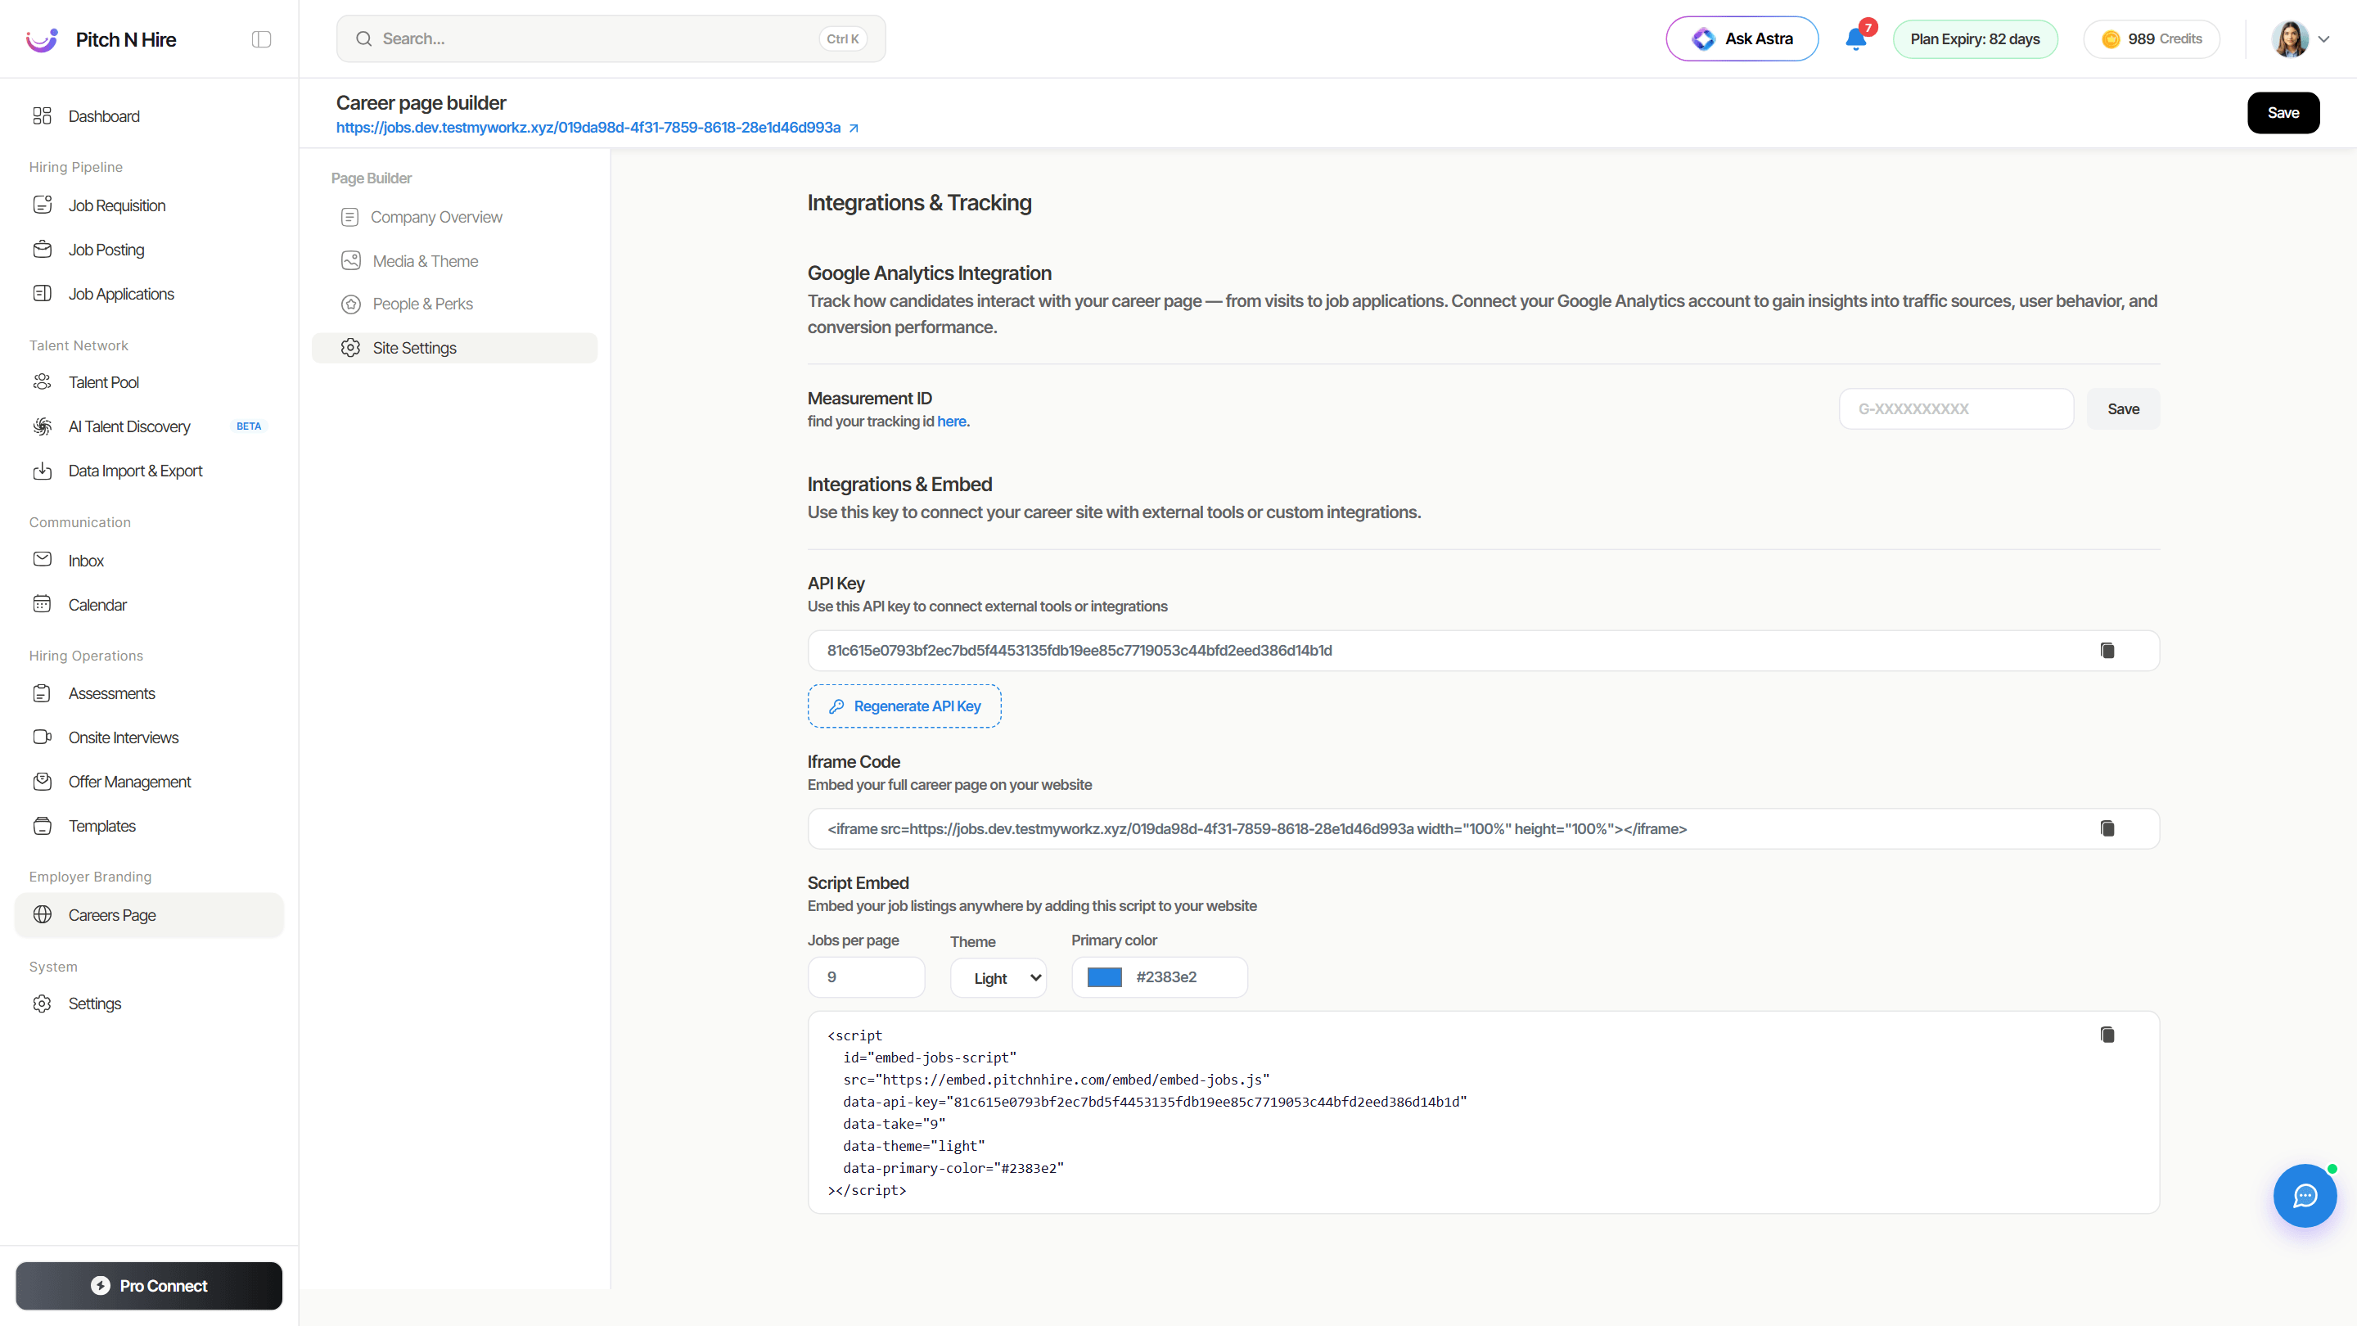Click the Assessments clipboard icon
2357x1326 pixels.
[x=42, y=693]
